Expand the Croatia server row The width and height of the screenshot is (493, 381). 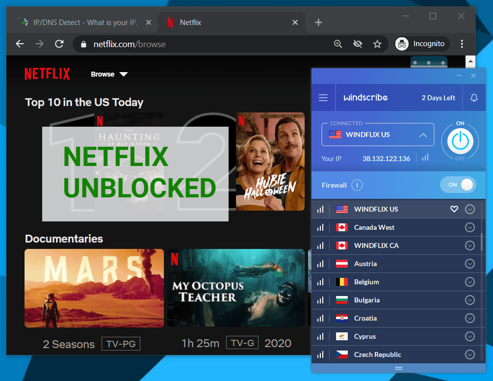[470, 318]
